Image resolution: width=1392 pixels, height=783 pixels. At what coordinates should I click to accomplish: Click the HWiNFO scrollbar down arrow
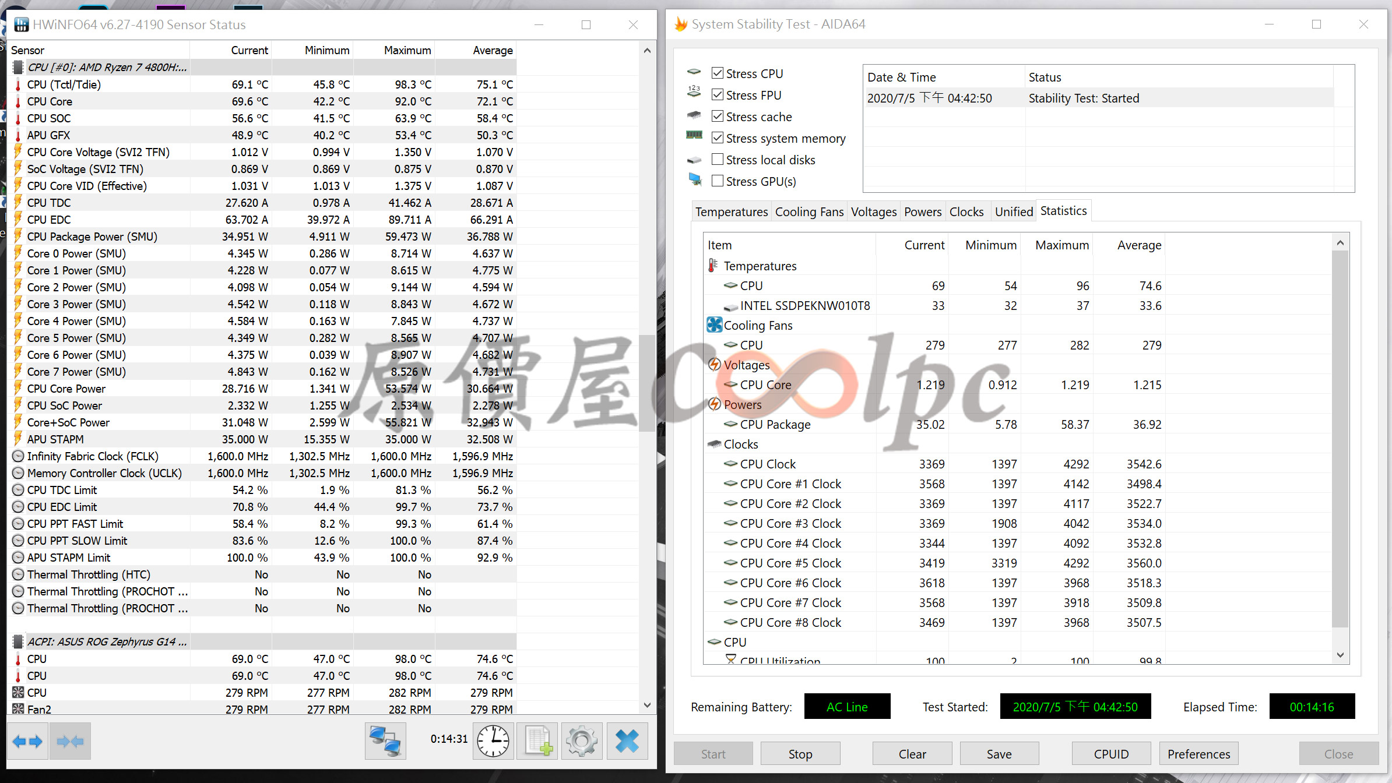click(647, 706)
